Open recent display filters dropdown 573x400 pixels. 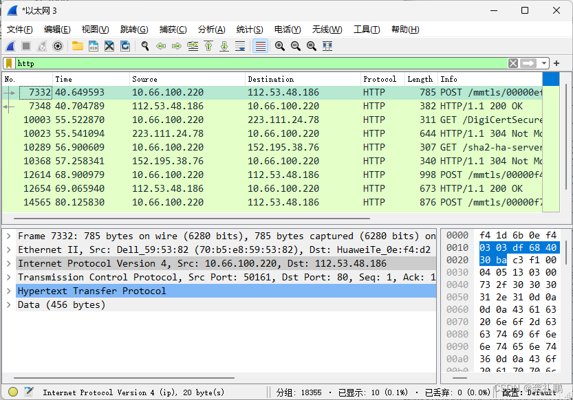[x=543, y=63]
